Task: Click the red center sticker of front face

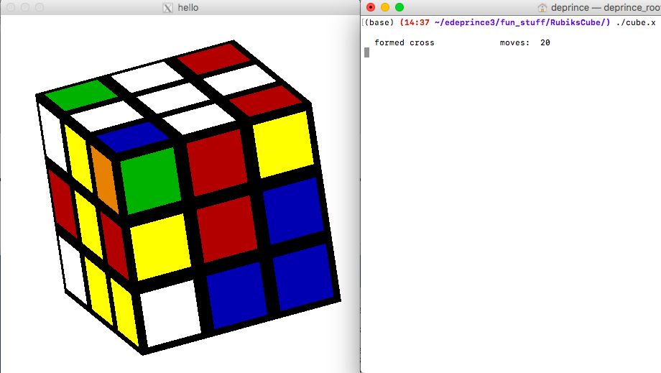Action: pos(226,229)
